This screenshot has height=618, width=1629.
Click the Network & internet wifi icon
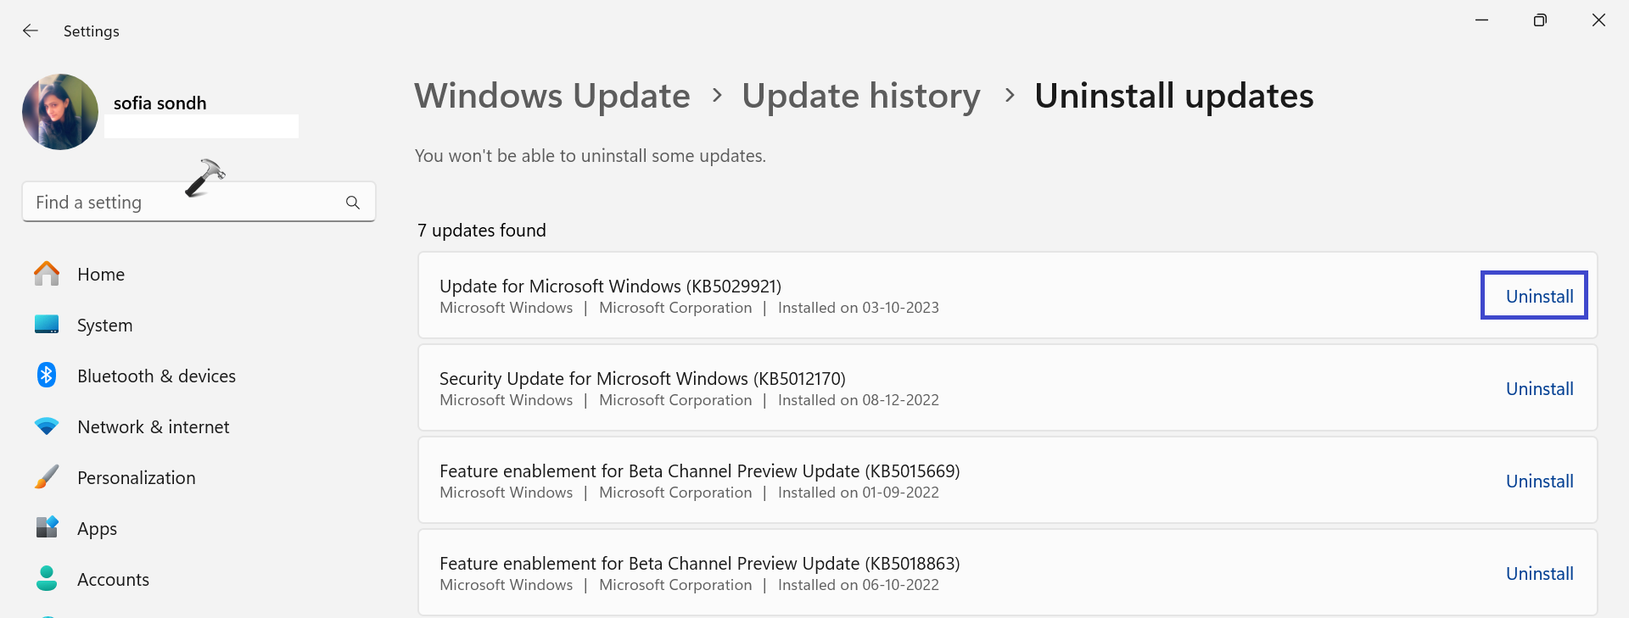coord(47,426)
